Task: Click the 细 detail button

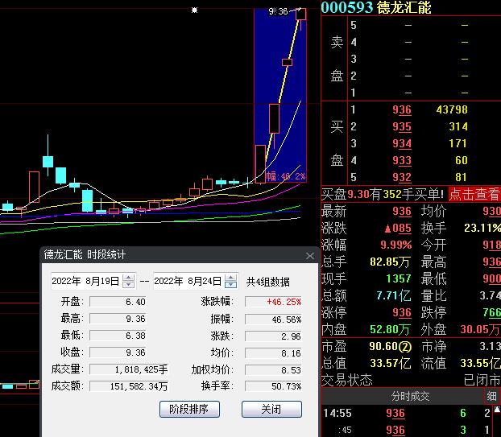Action: click(x=491, y=396)
